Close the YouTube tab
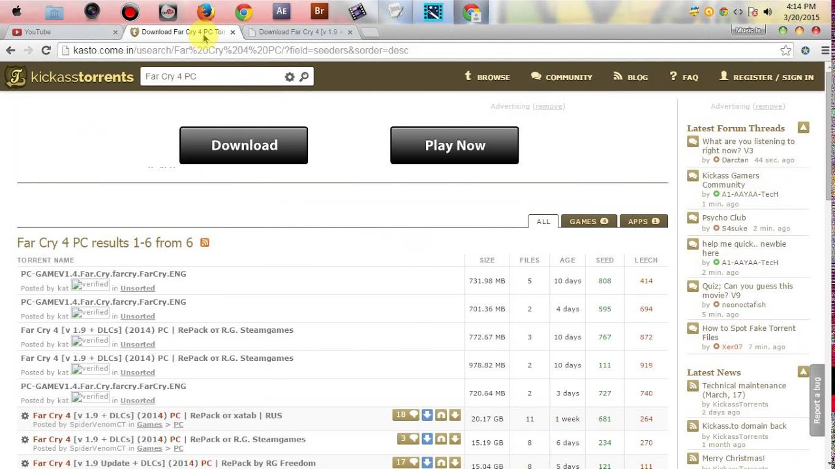835x469 pixels. point(115,32)
